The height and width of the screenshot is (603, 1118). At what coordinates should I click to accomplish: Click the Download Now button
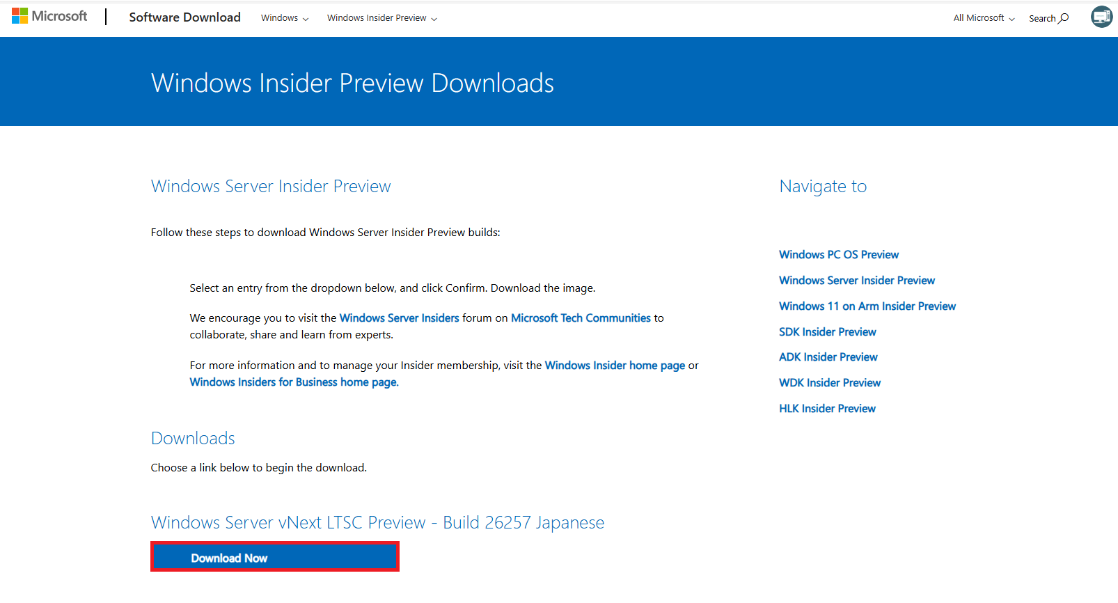(x=275, y=557)
